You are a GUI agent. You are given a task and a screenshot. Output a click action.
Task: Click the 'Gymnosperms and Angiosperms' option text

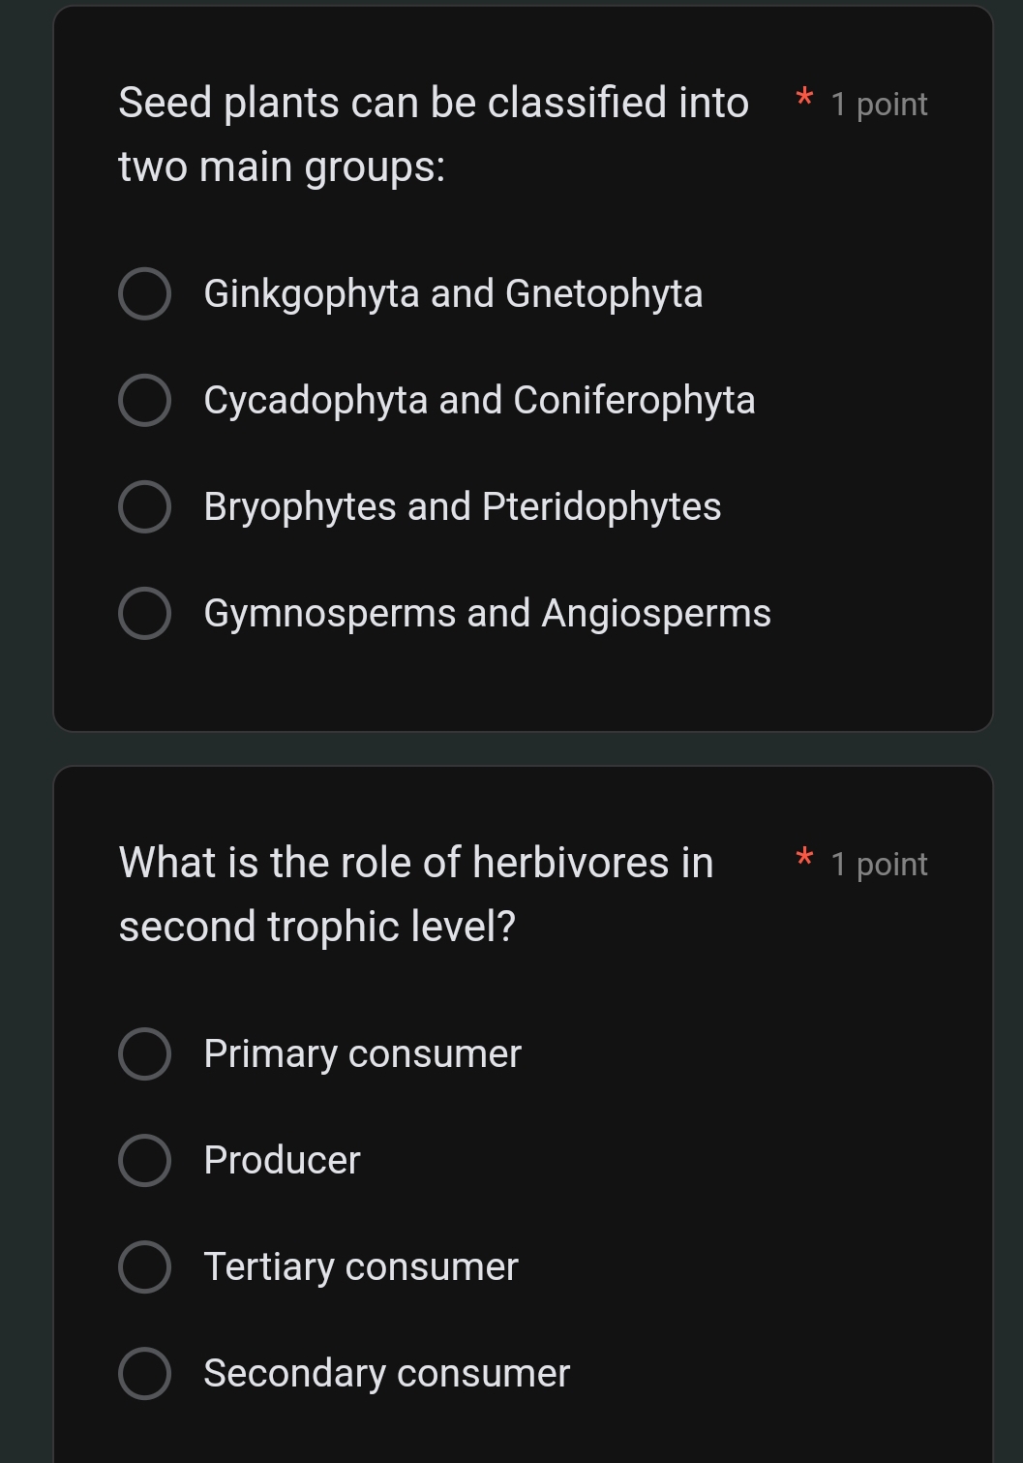[x=487, y=613]
